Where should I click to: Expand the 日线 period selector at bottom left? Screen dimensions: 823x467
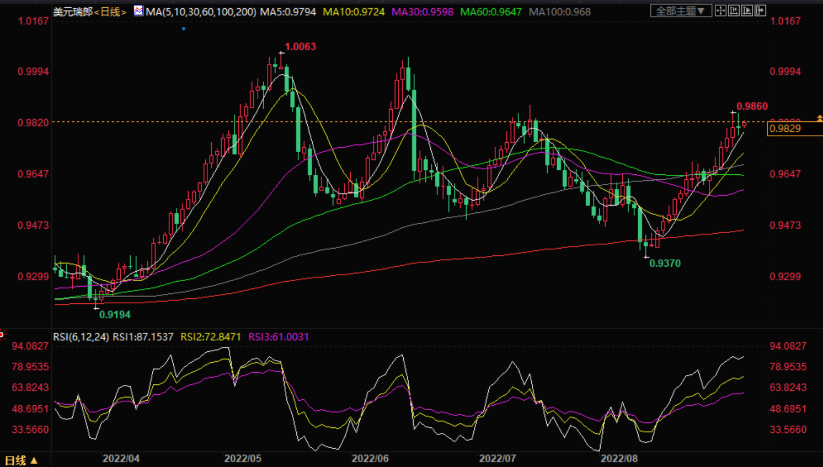[x=22, y=460]
